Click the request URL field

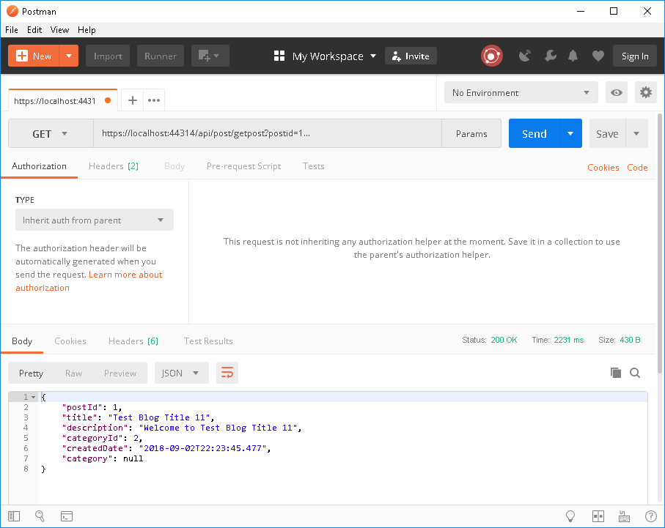(x=267, y=133)
